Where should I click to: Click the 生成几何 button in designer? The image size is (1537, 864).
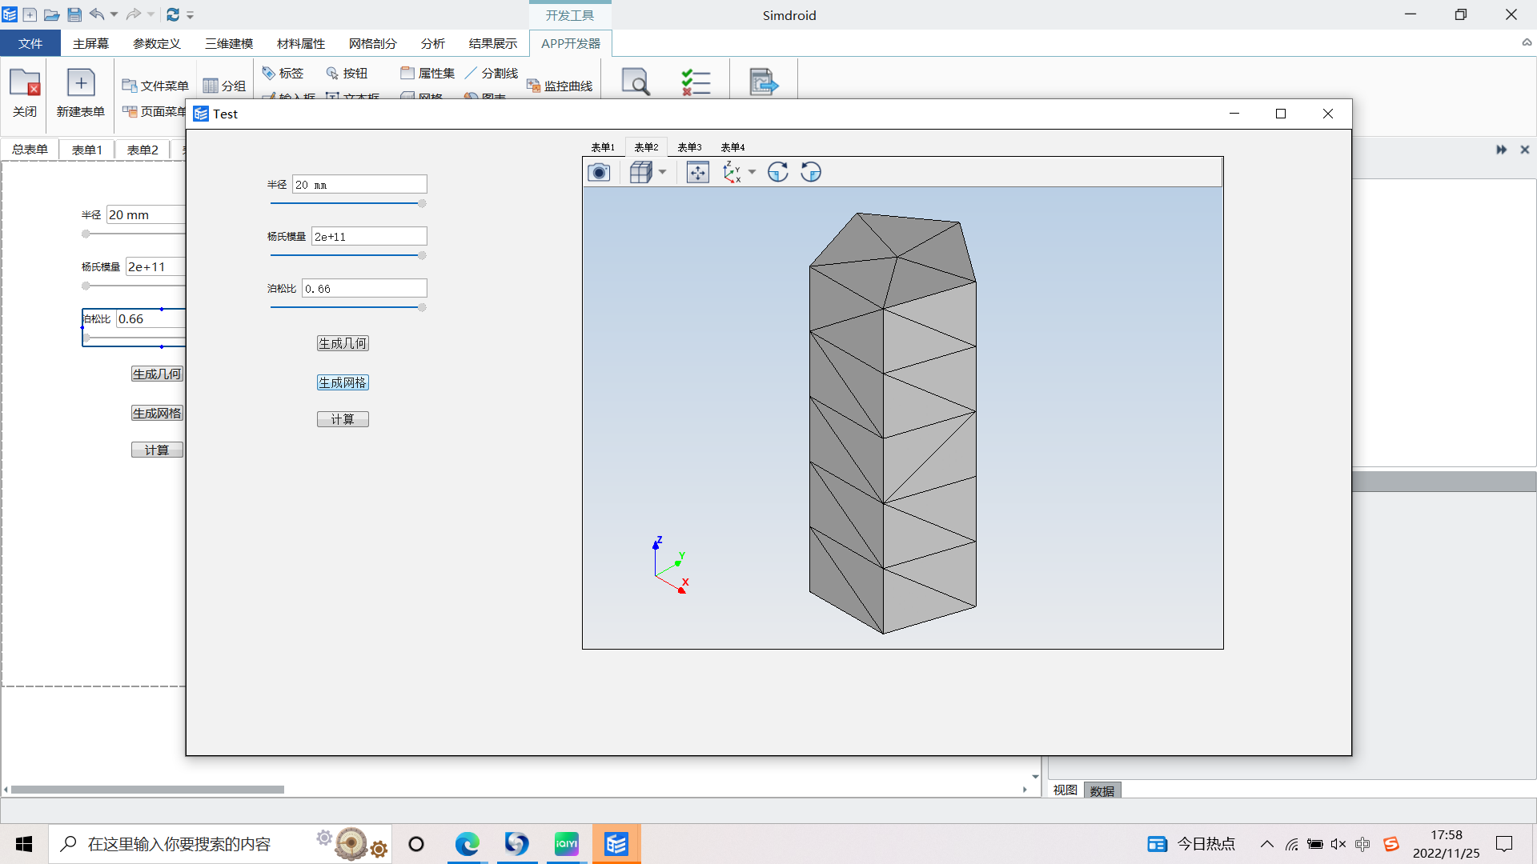pyautogui.click(x=157, y=374)
